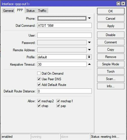Open the Info... dialog
Screen dimensions: 127x140
[110, 86]
